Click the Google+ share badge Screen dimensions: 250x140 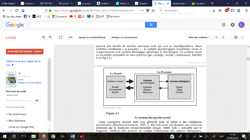(20, 73)
